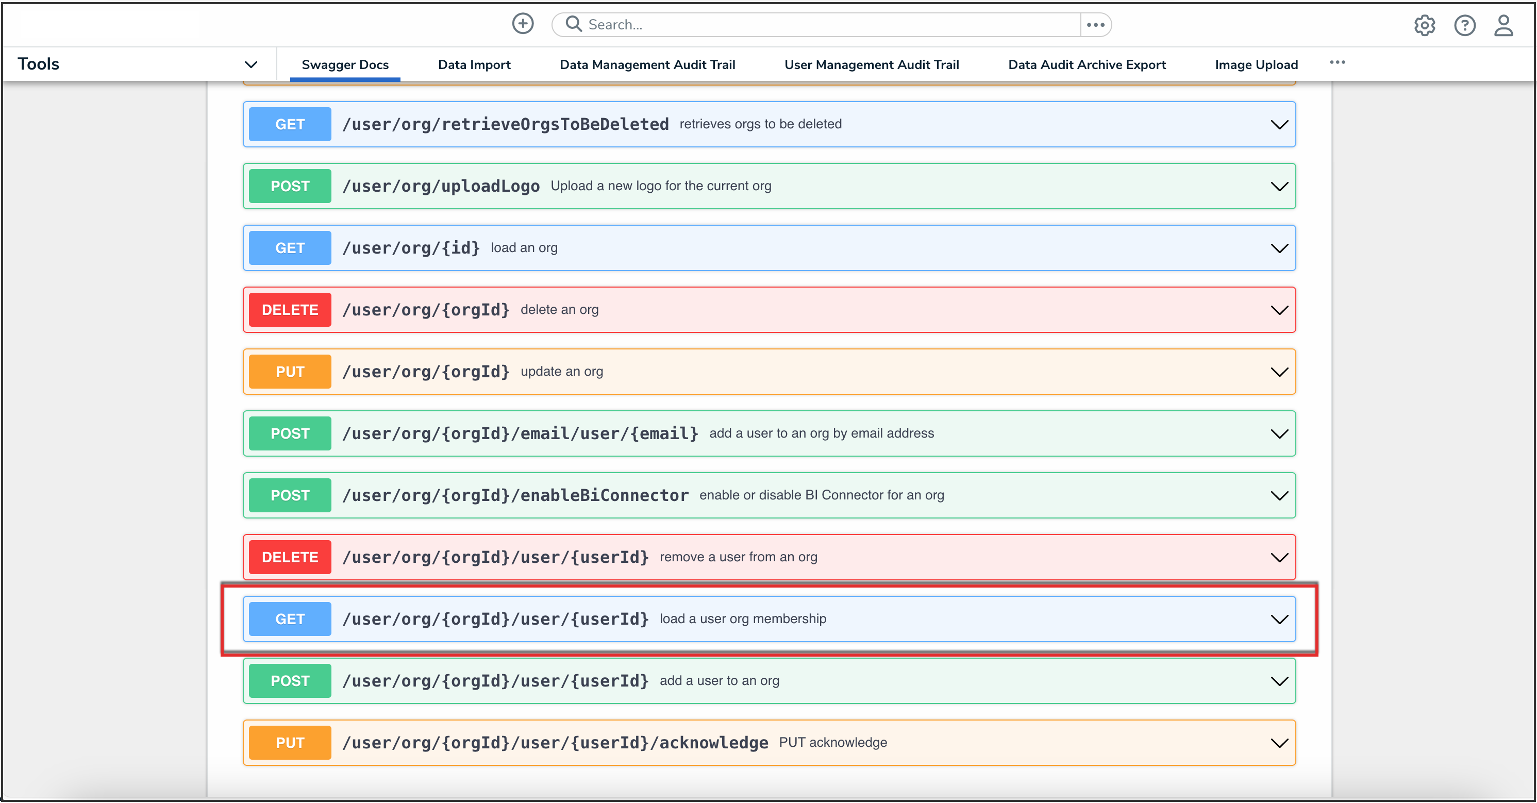
Task: Expand the enableBiConnector endpoint
Action: click(1280, 496)
